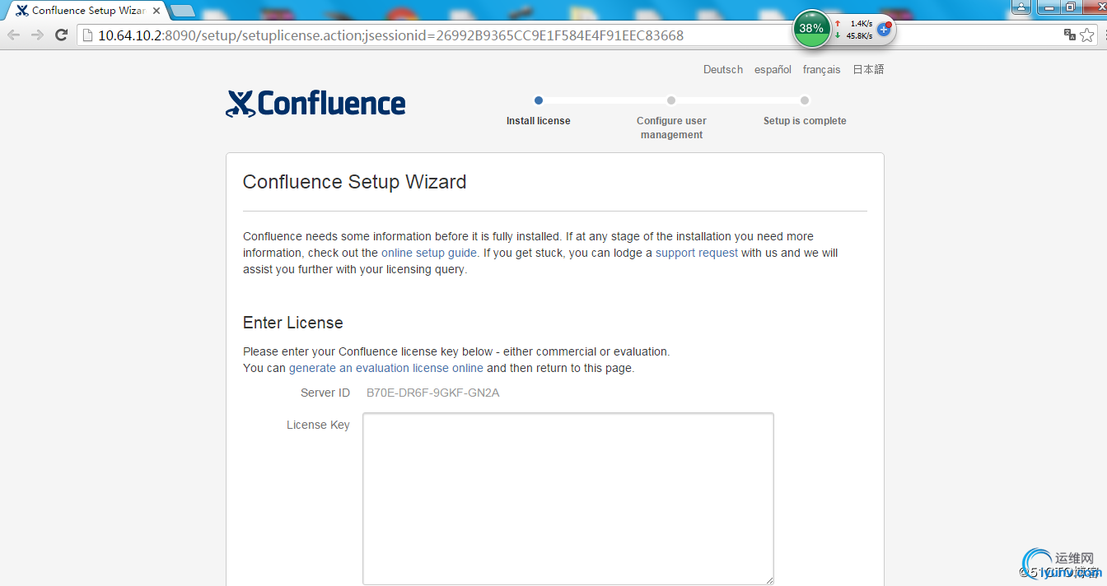The width and height of the screenshot is (1107, 586).
Task: Switch language to Deutsch
Action: (x=723, y=70)
